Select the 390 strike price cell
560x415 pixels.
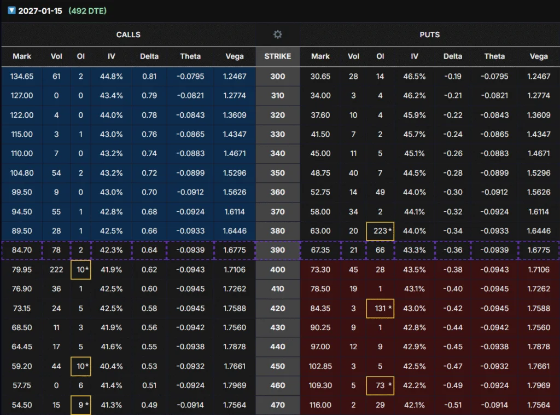coord(278,250)
